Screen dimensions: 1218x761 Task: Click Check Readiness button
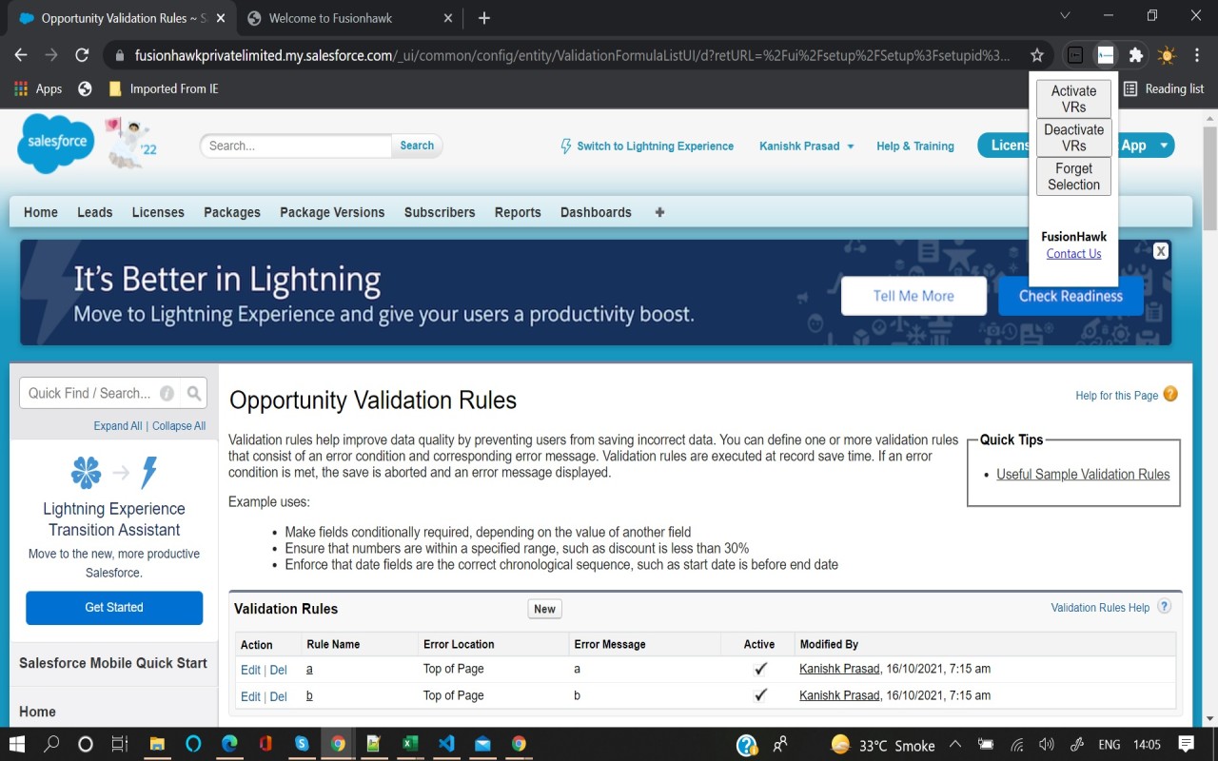point(1071,296)
